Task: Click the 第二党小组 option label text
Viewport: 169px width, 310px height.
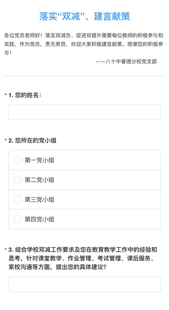Action: (x=39, y=180)
